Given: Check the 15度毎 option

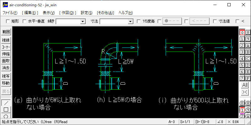Looking at the screenshot, I should pyautogui.click(x=139, y=21).
